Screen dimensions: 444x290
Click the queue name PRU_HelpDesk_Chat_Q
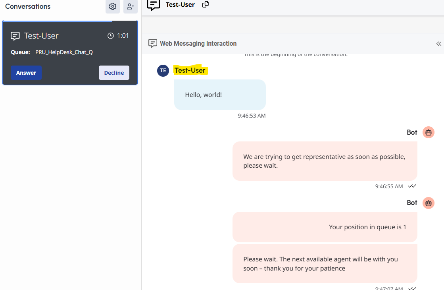click(64, 52)
